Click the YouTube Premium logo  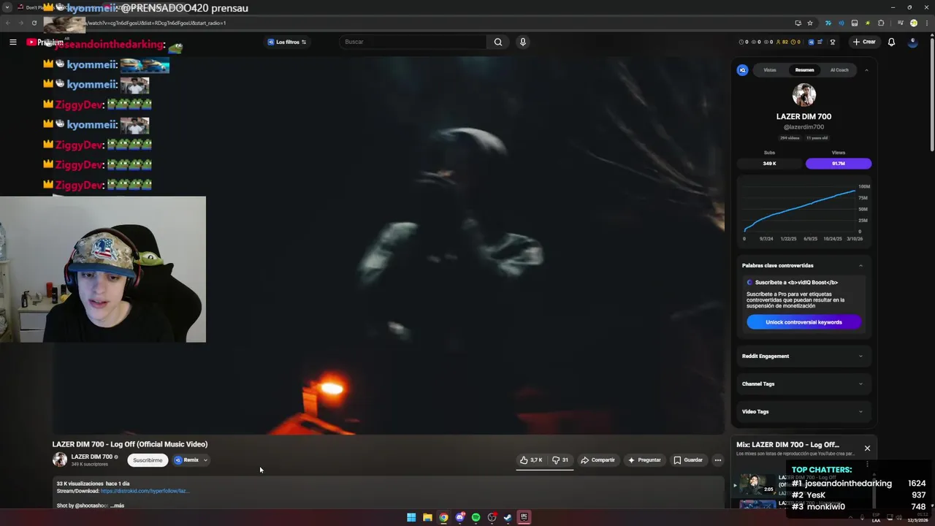pyautogui.click(x=45, y=42)
